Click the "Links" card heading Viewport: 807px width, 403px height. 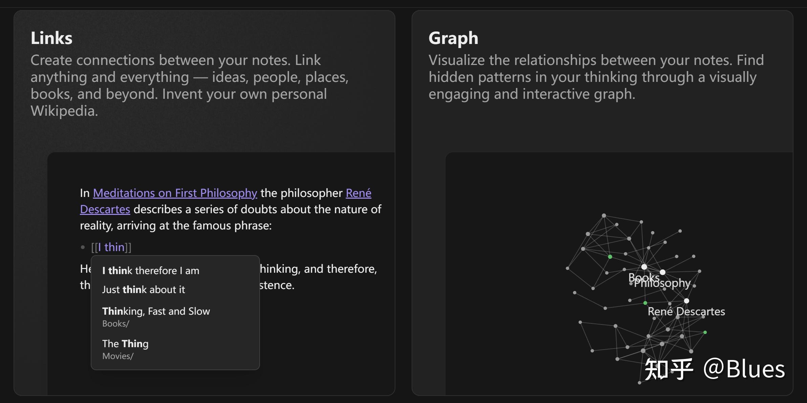pos(51,38)
